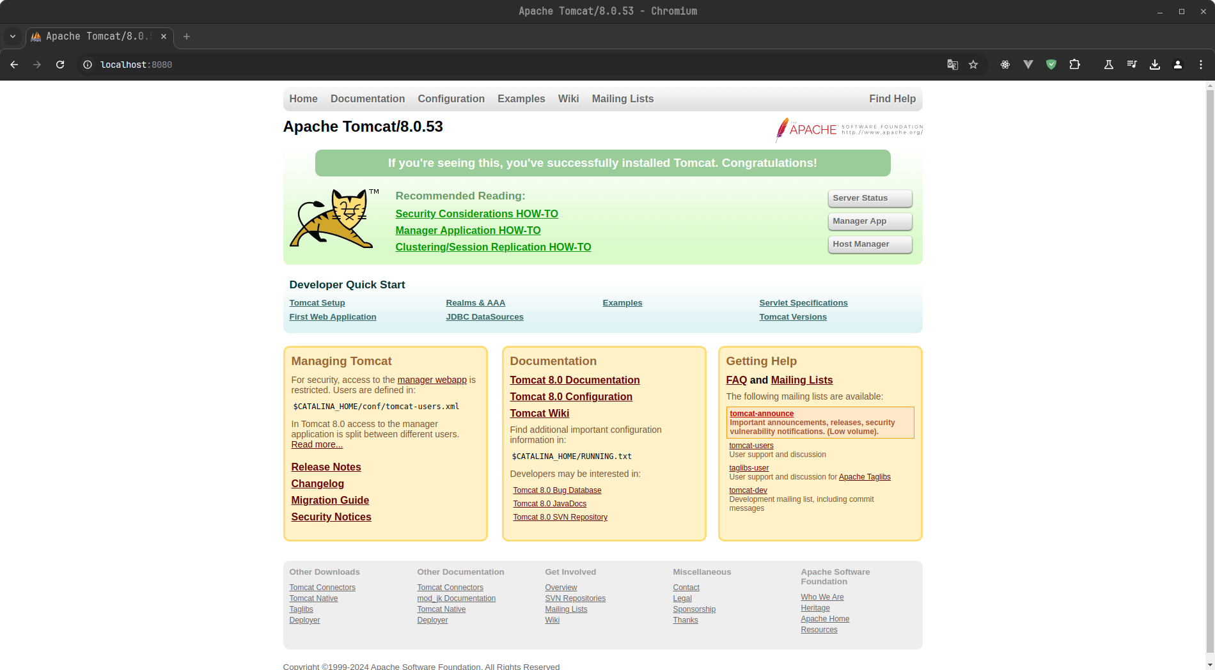Open the tomcat-dev mailing list link

coord(748,490)
